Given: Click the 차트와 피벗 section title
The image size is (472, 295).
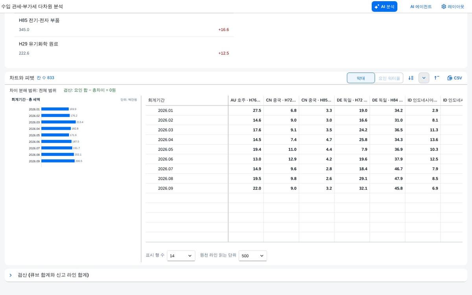Looking at the screenshot, I should click(22, 78).
